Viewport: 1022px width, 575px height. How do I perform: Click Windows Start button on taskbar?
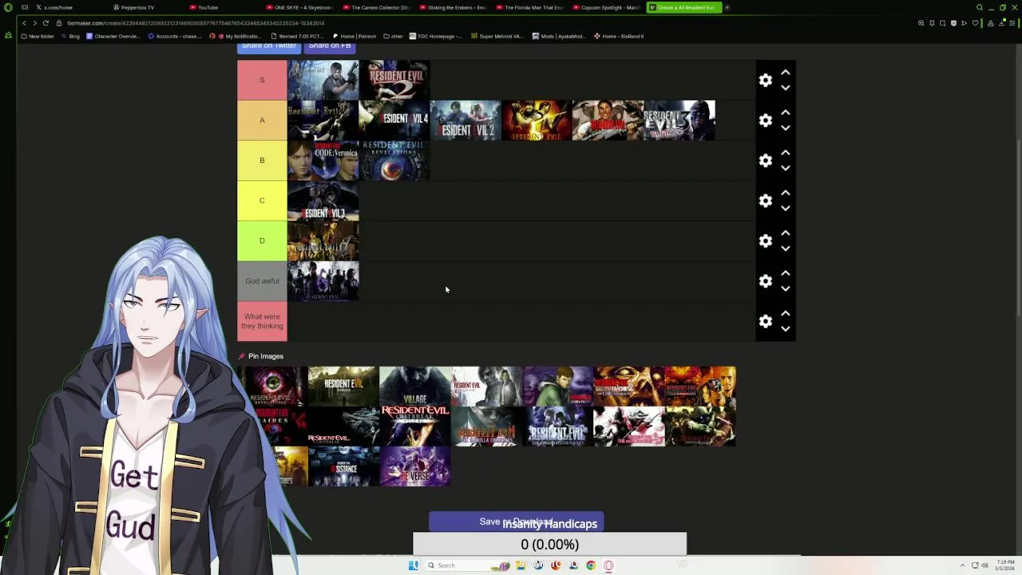click(414, 565)
